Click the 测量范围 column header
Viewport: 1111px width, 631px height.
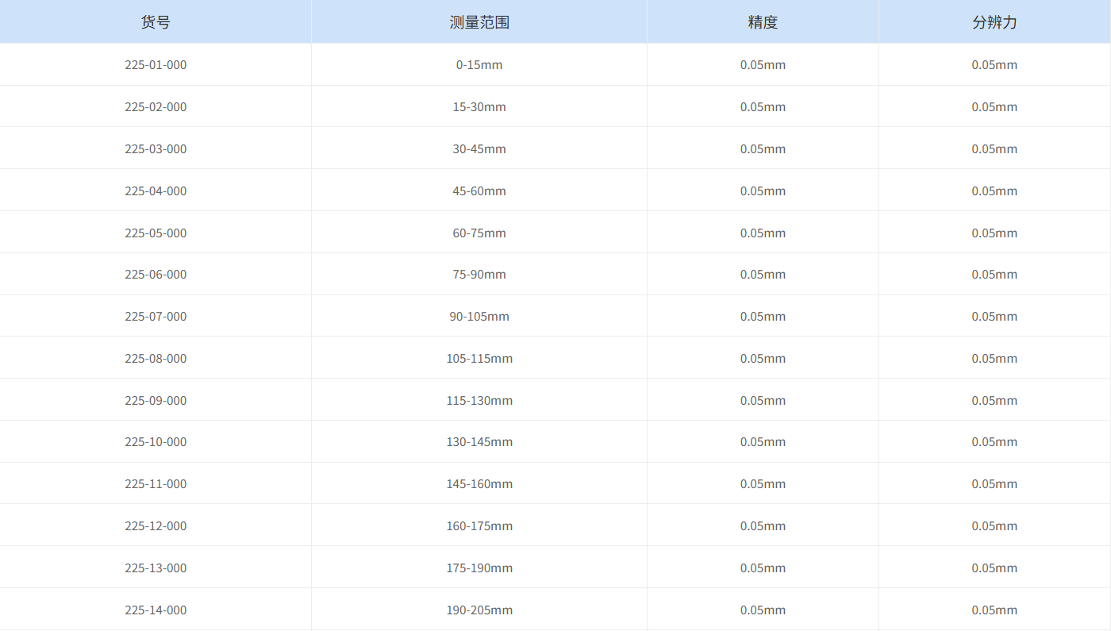tap(479, 21)
